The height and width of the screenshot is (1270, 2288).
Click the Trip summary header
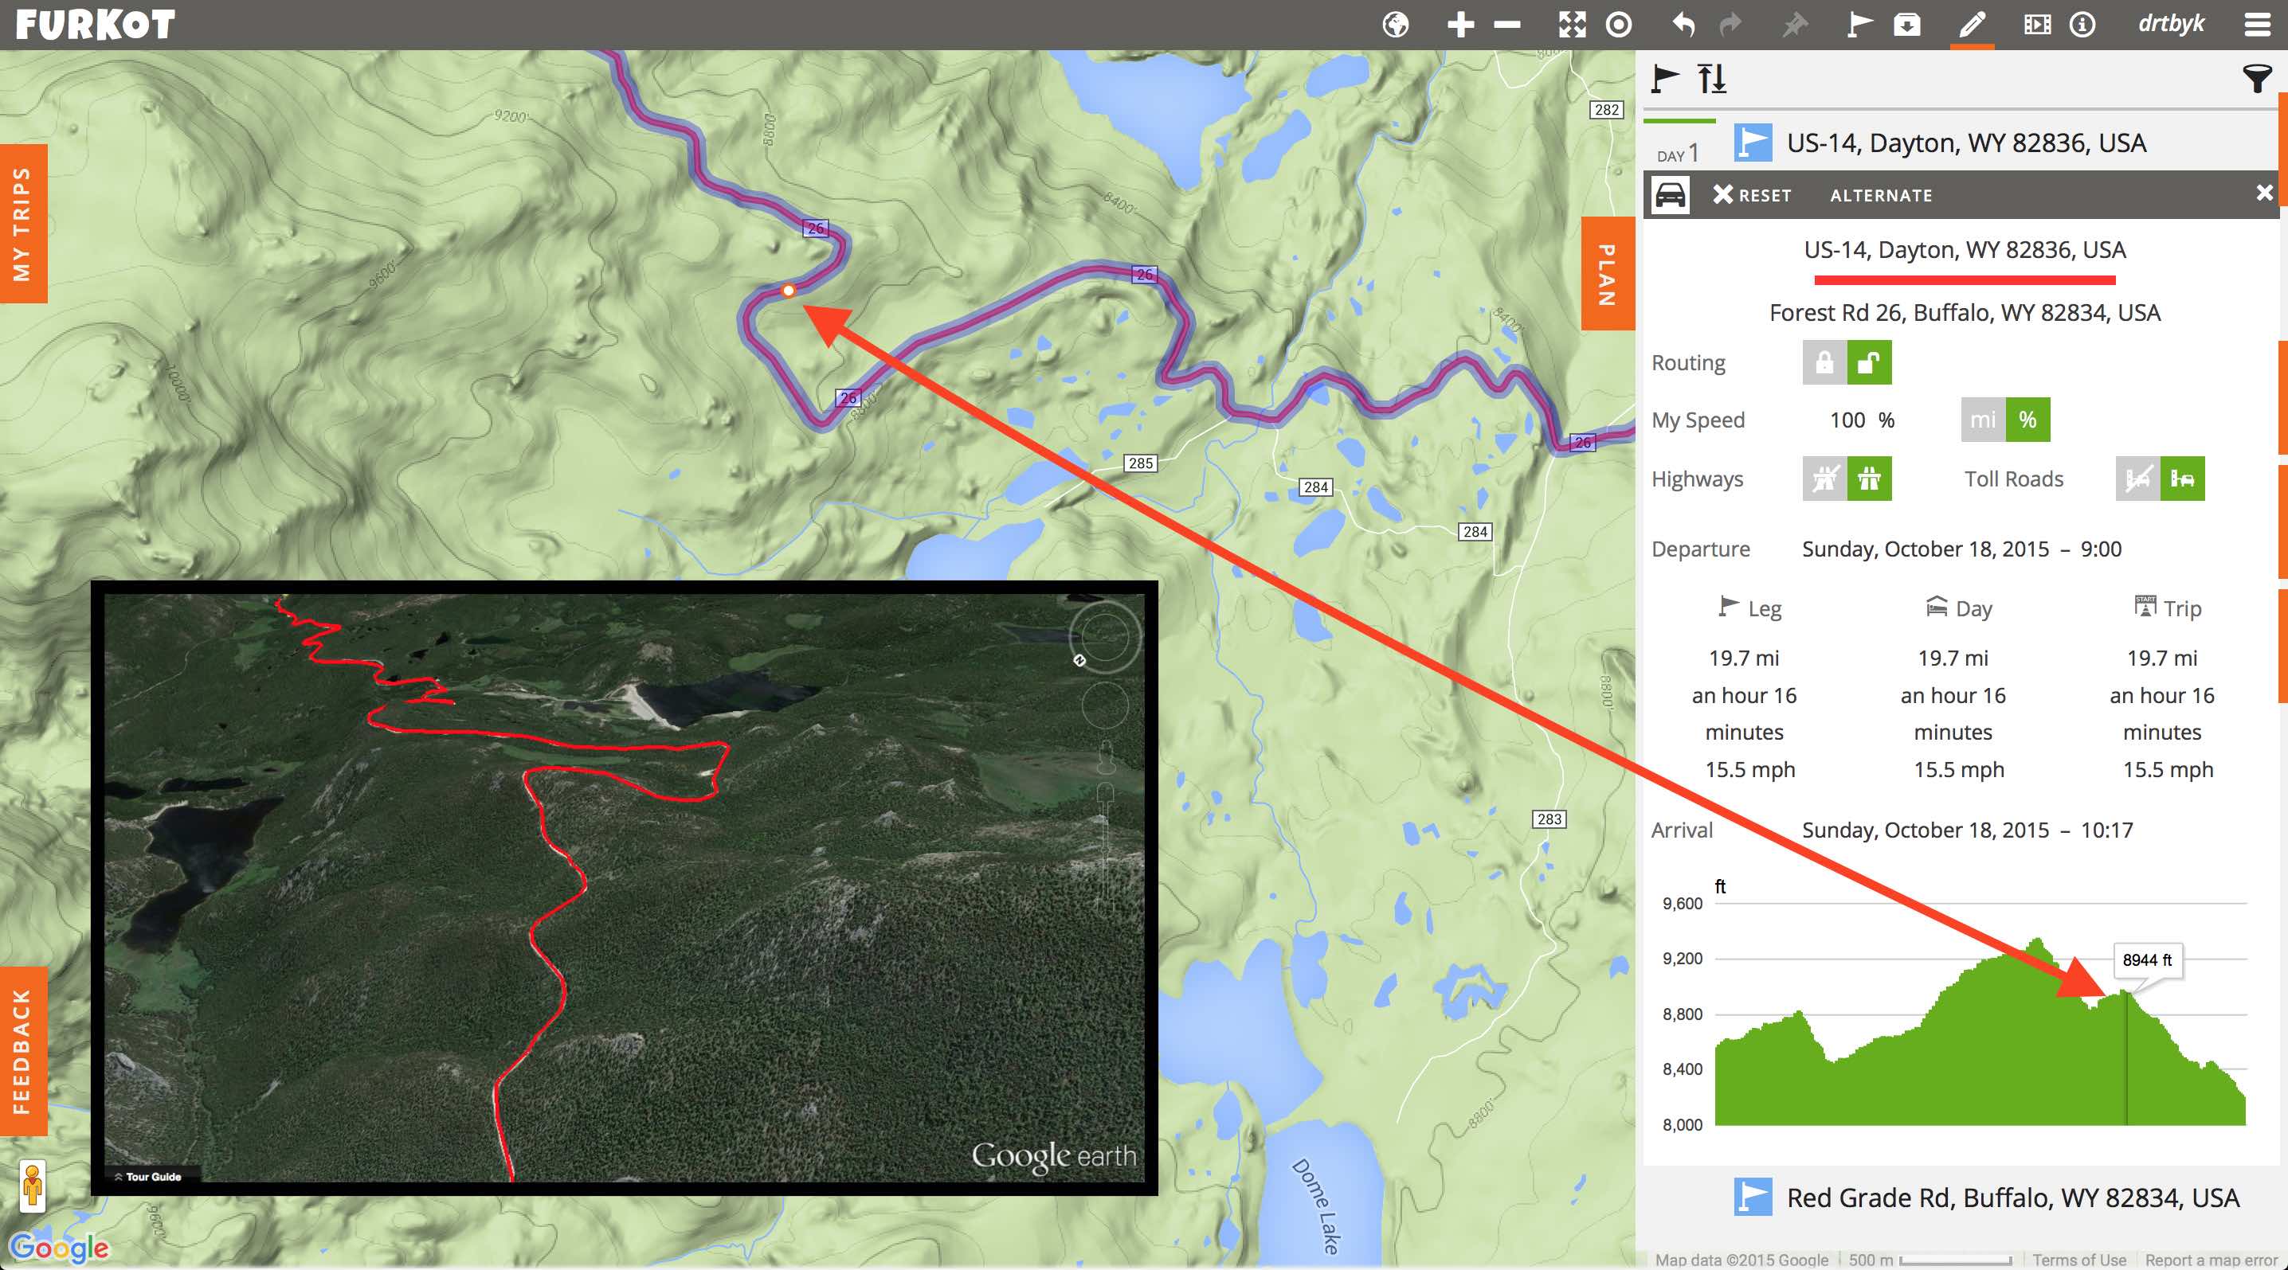pos(2168,608)
